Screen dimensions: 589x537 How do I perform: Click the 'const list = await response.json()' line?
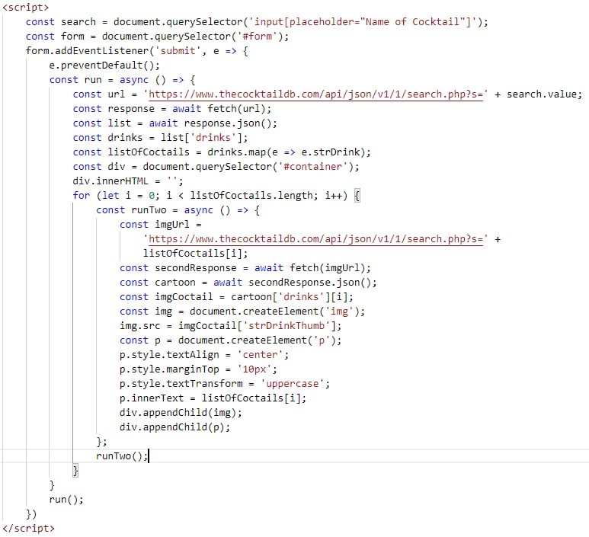[174, 123]
